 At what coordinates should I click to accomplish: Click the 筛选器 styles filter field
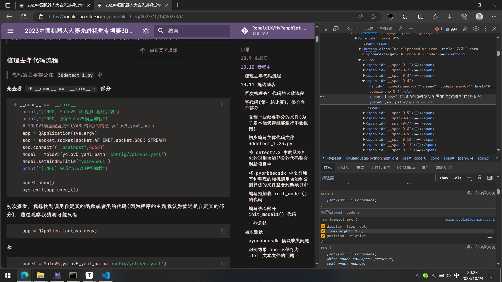[378, 178]
